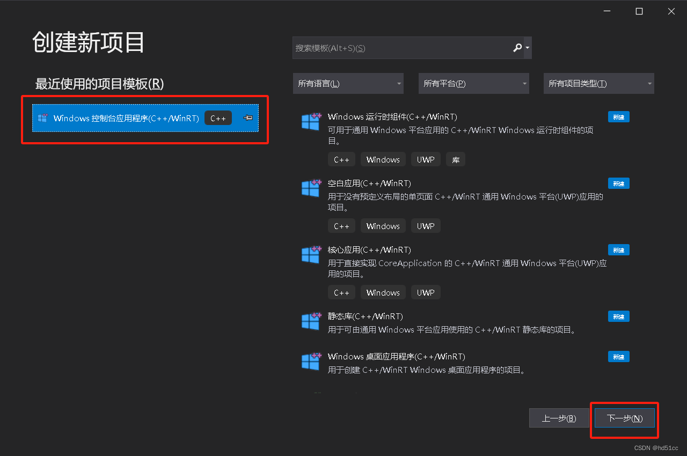687x456 pixels.
Task: Expand the search box history dropdown arrow
Action: 527,48
